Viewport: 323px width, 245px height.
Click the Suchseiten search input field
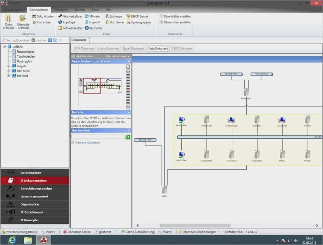(98, 137)
